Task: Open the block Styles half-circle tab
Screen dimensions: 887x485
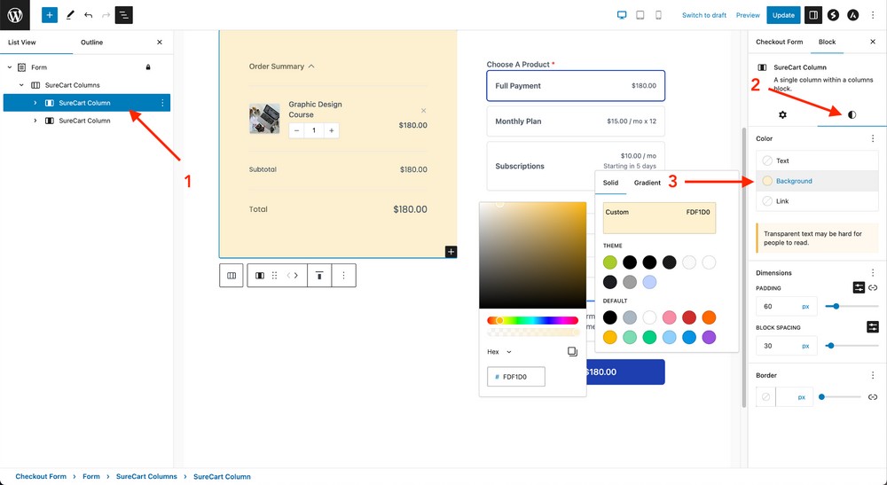Action: tap(852, 114)
